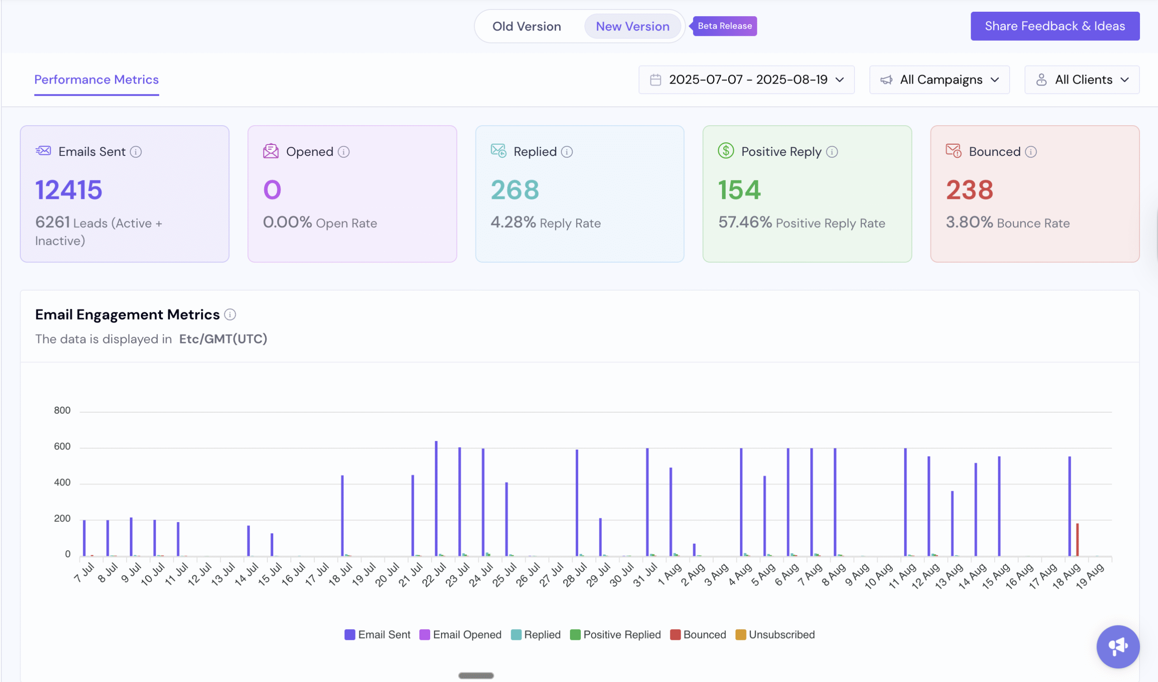Click Share Feedback & Ideas button
The image size is (1158, 682).
(1054, 26)
